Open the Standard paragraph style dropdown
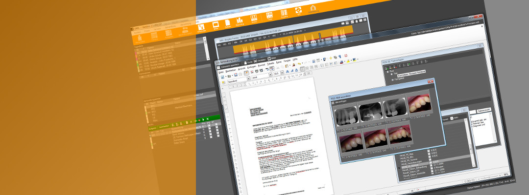 pos(249,78)
